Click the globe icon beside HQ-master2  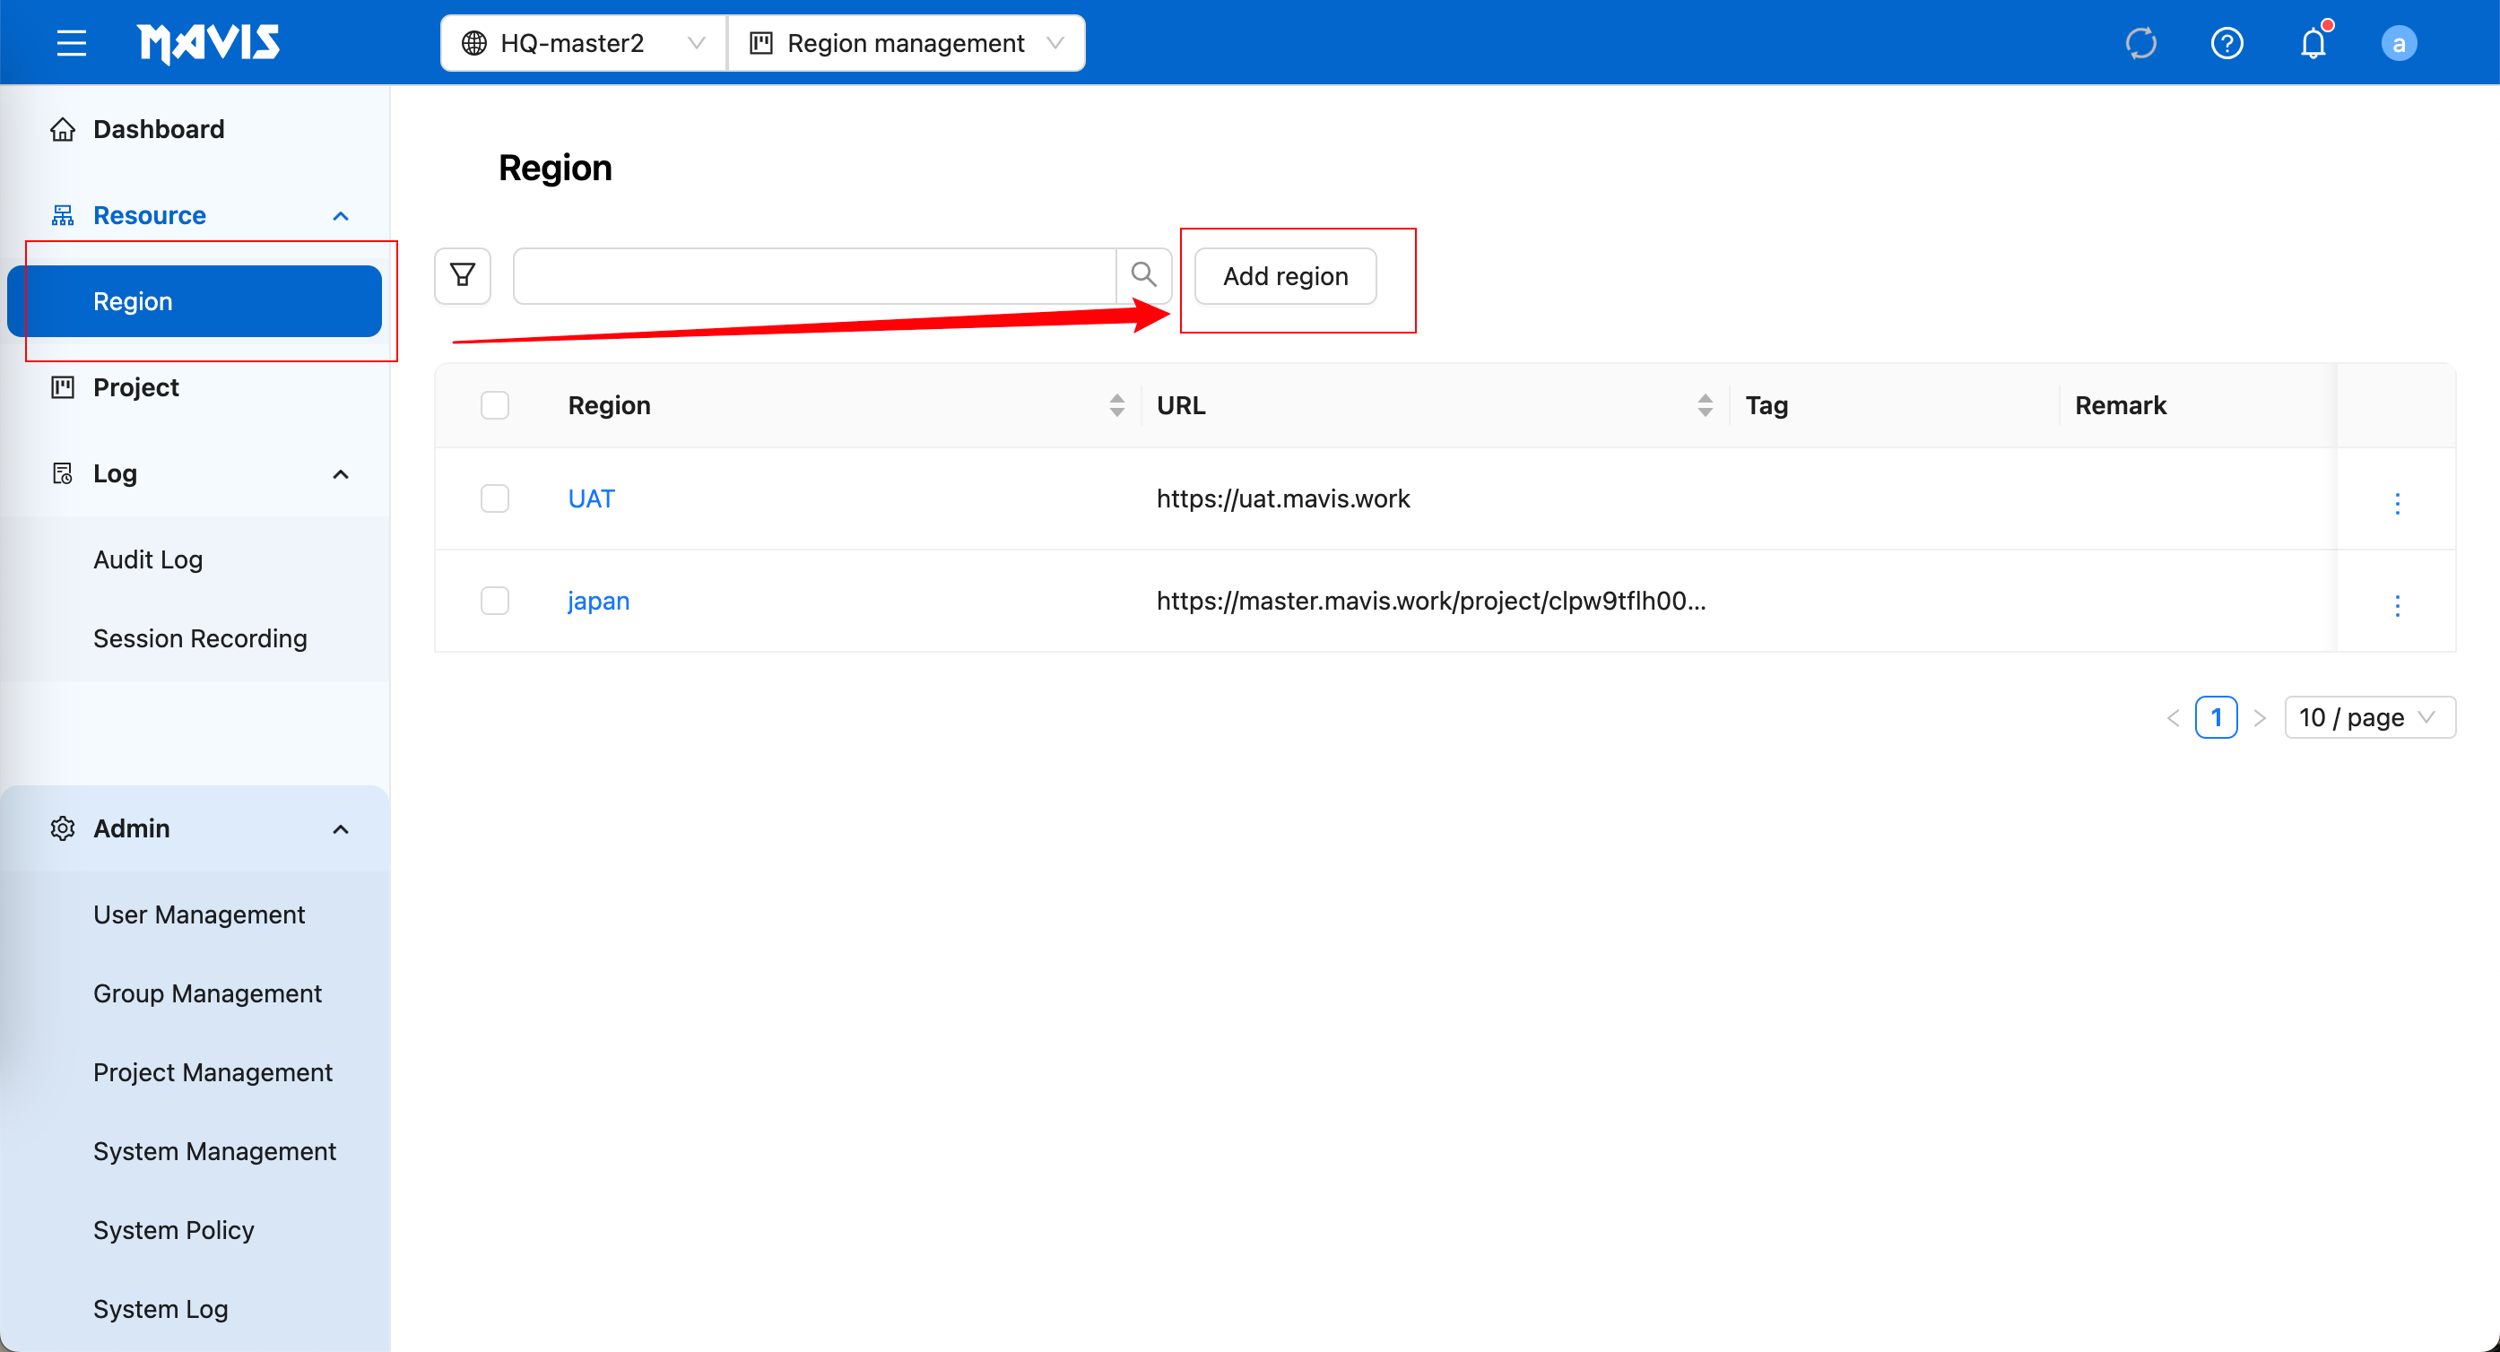tap(474, 43)
